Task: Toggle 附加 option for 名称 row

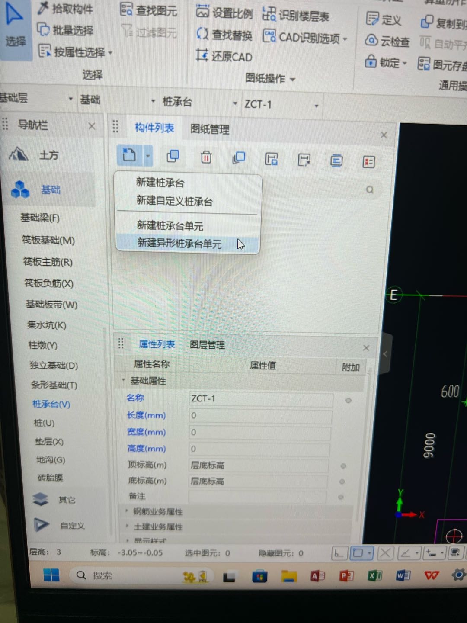Action: pyautogui.click(x=348, y=401)
